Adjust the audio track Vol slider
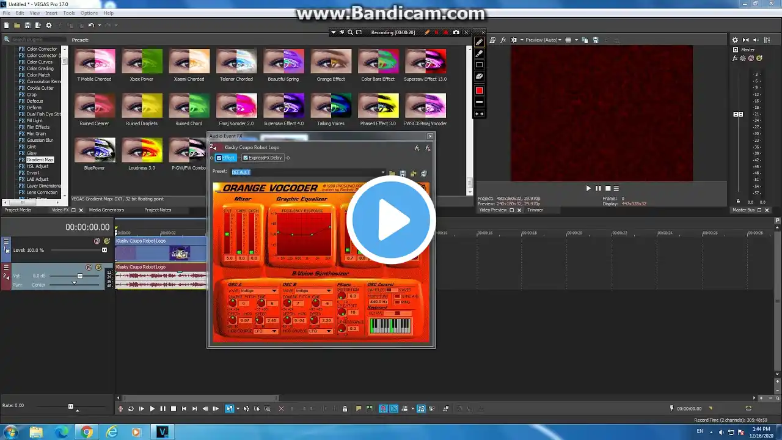782x440 pixels. [x=79, y=276]
